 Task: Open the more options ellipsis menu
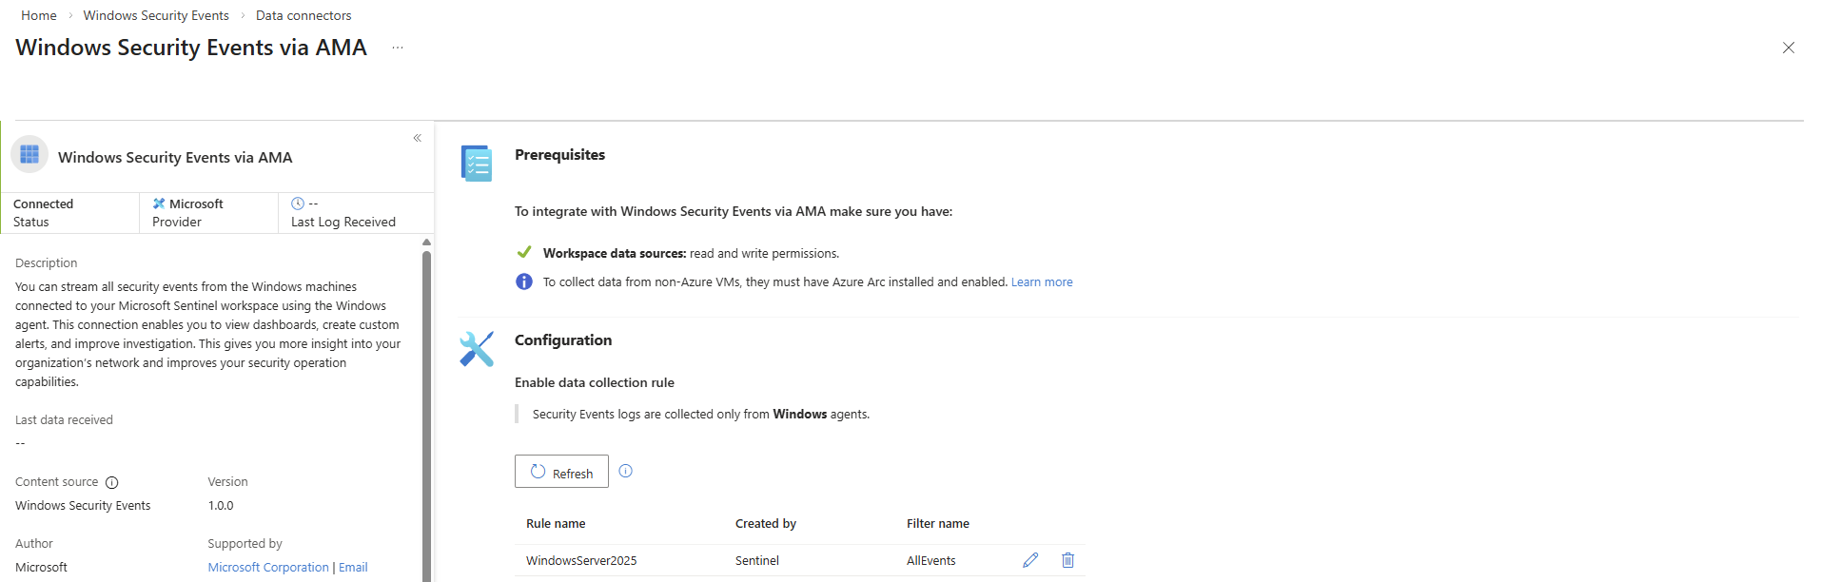point(398,48)
